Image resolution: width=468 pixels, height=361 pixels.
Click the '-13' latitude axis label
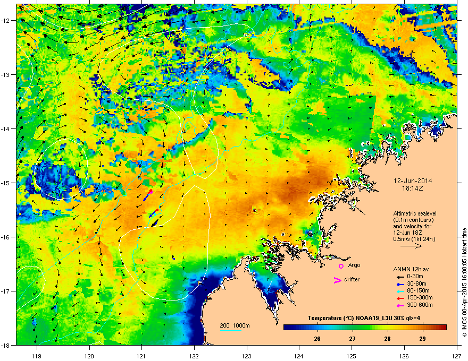pos(5,75)
